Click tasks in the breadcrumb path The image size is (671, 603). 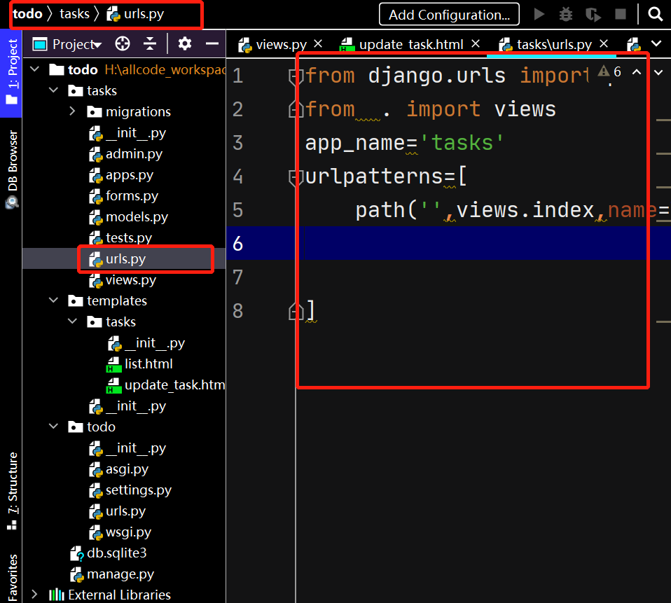pyautogui.click(x=74, y=14)
